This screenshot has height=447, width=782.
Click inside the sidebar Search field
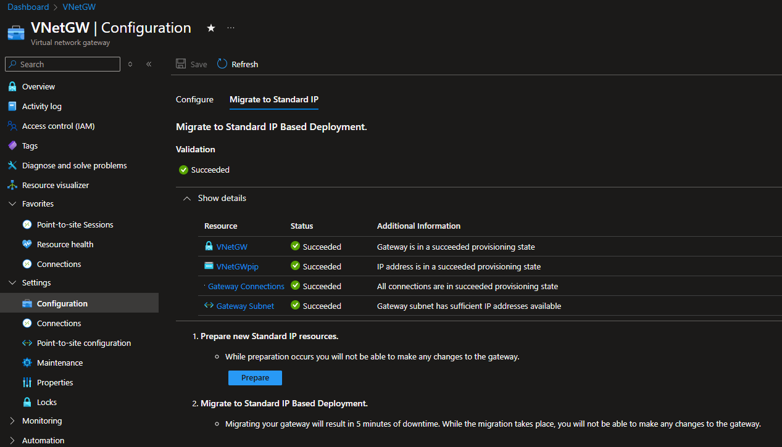[62, 64]
